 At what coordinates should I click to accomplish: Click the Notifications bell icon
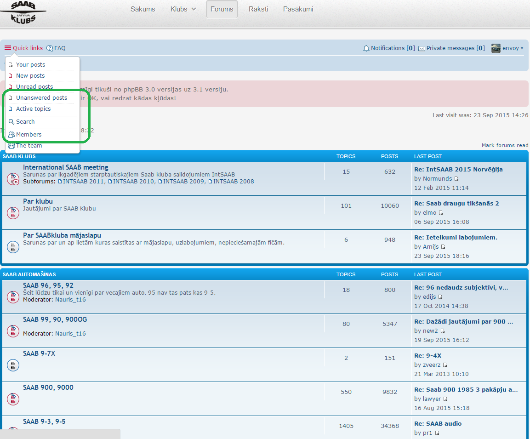pyautogui.click(x=366, y=48)
